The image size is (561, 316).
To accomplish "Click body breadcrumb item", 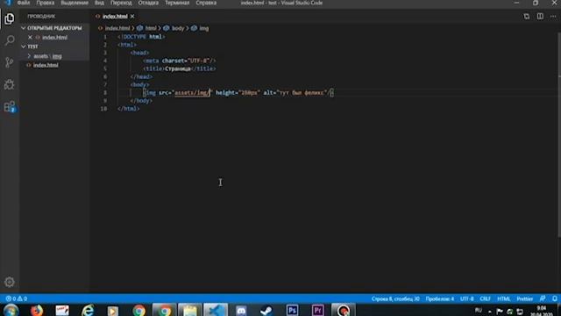I will pyautogui.click(x=178, y=28).
